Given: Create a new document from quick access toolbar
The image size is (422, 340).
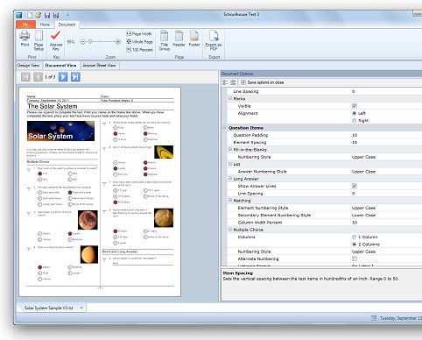Looking at the screenshot, I should 30,15.
